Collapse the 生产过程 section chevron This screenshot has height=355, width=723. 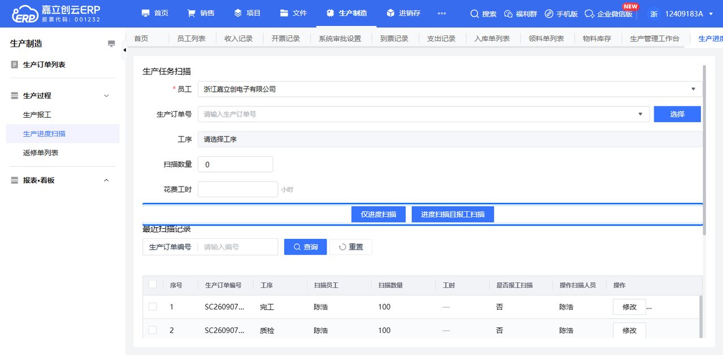106,96
